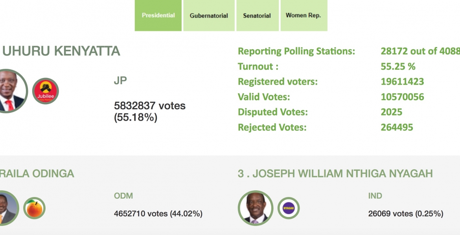The image size is (460, 235).
Task: Open the Senatorial results tab
Action: 257,16
